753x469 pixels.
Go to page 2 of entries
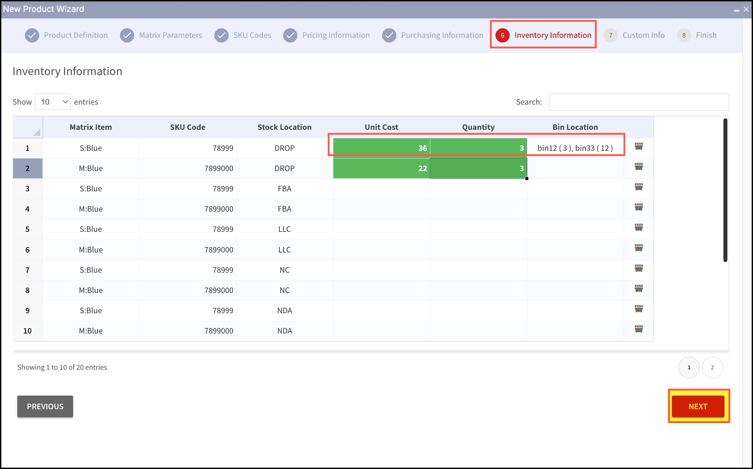click(712, 367)
